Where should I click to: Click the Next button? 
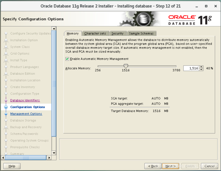(170, 166)
